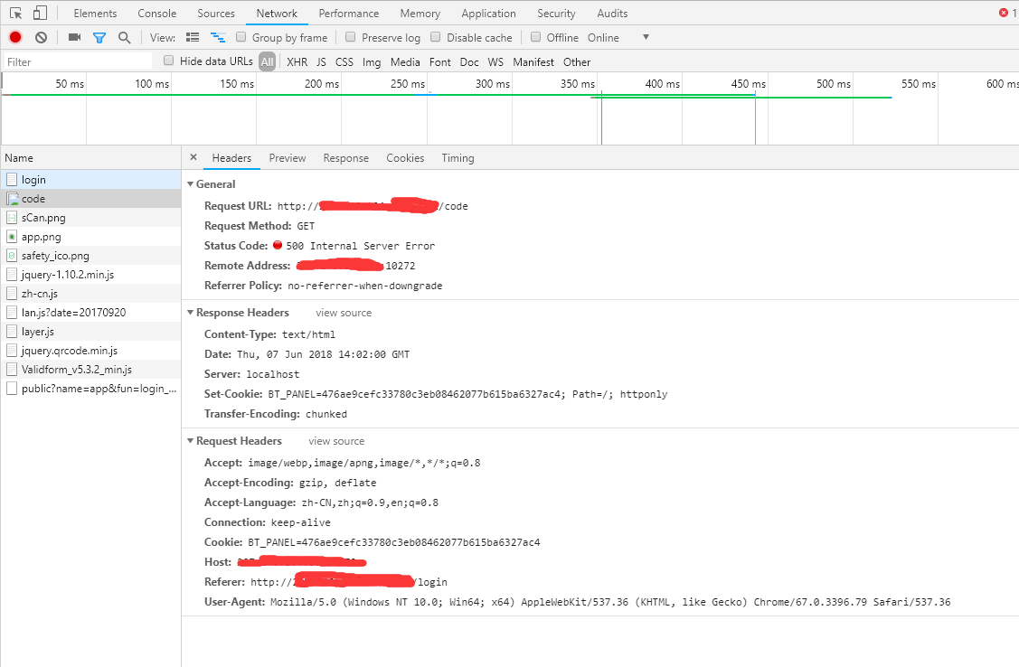Open the Timing tab
This screenshot has height=667, width=1019.
(458, 158)
